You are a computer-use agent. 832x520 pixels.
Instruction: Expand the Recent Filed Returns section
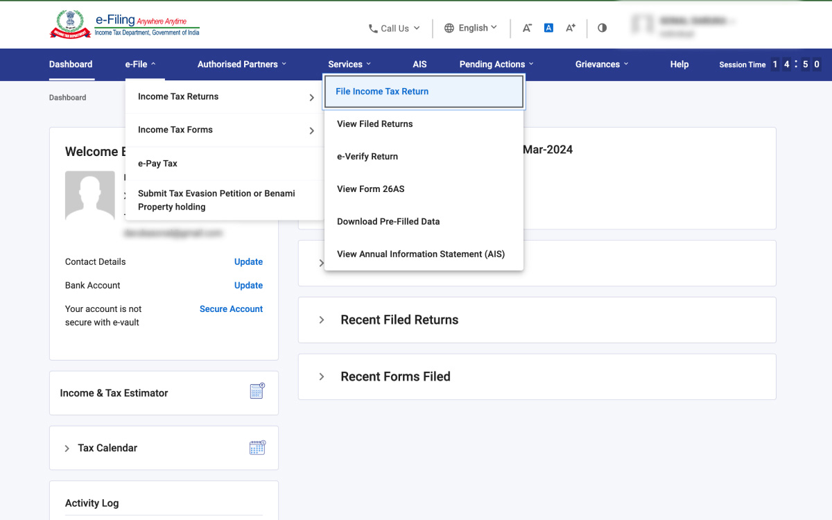(x=321, y=320)
